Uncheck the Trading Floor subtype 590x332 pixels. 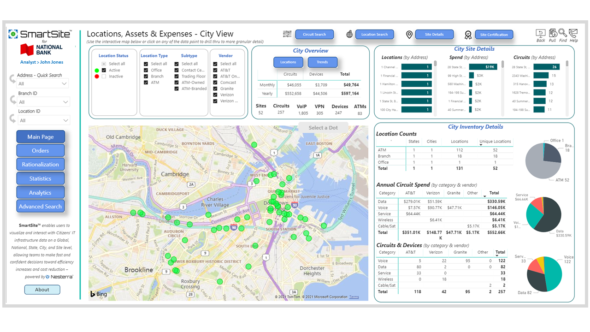pos(177,77)
